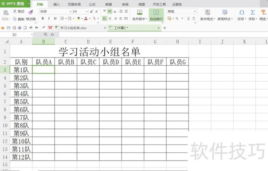Open the font size 14 dropdown

[87, 12]
